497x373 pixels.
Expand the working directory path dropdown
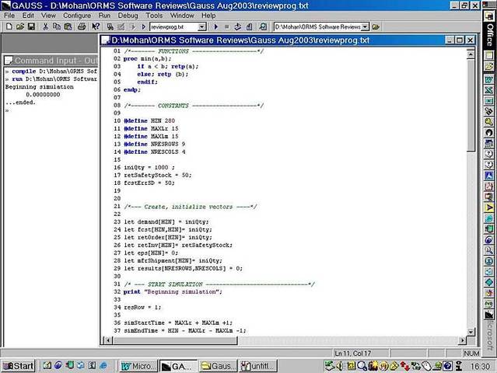pyautogui.click(x=365, y=27)
